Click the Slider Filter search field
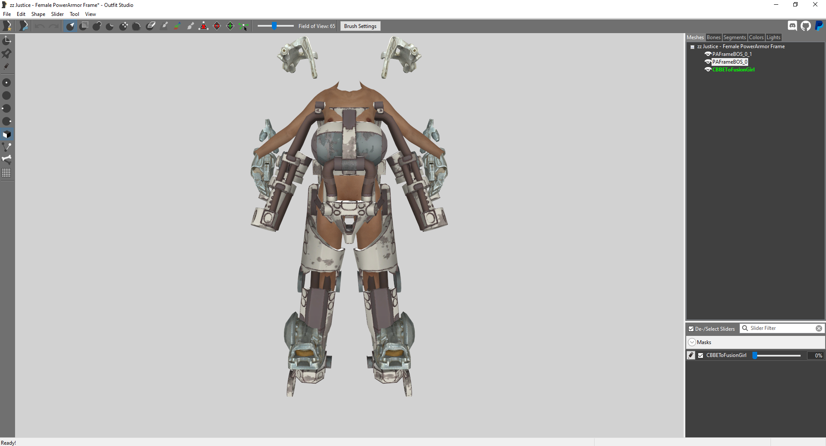 (782, 329)
